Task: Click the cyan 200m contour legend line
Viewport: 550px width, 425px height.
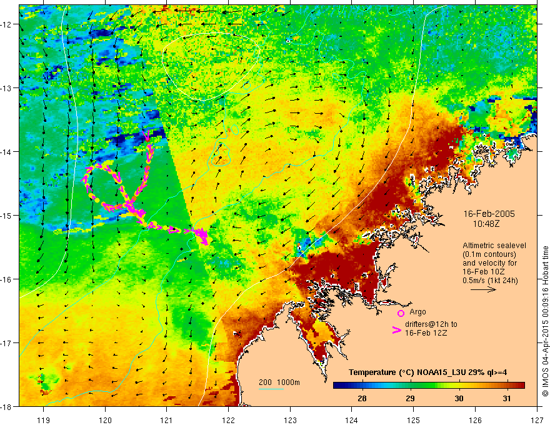Action: click(x=271, y=389)
